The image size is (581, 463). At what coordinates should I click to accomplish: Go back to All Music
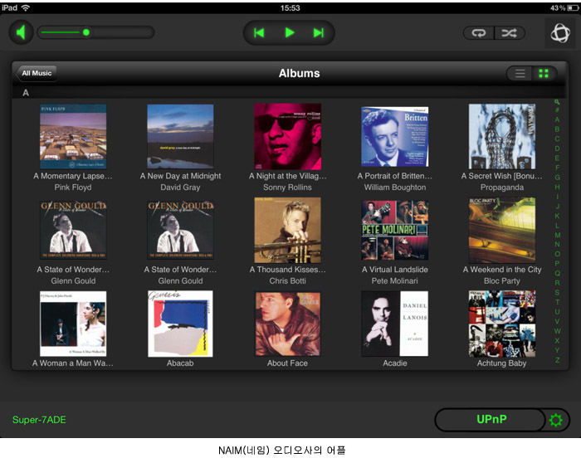(x=36, y=73)
